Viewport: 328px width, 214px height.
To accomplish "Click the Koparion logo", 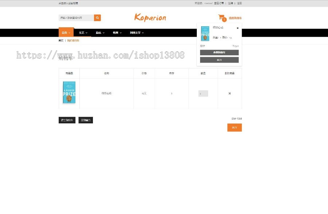I will click(150, 17).
